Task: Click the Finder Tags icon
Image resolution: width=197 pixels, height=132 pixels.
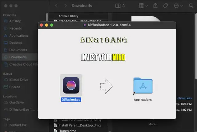Action: [x=165, y=6]
